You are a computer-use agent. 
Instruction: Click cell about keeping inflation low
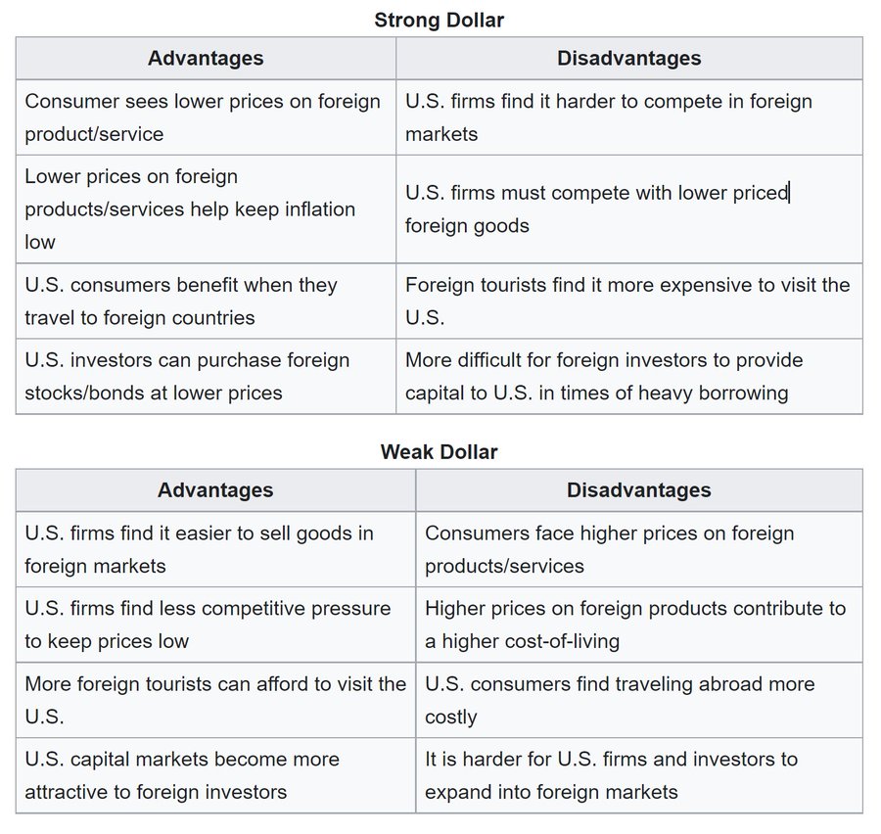[190, 208]
